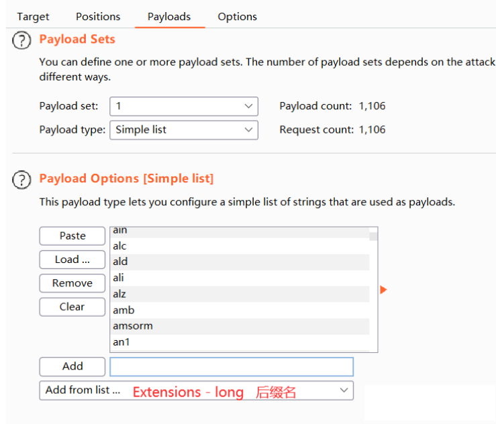The width and height of the screenshot is (496, 424).
Task: Select the 'alc' payload entry
Action: [x=240, y=246]
